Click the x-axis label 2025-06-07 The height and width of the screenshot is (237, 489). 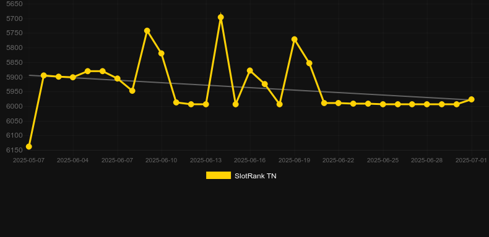[117, 160]
